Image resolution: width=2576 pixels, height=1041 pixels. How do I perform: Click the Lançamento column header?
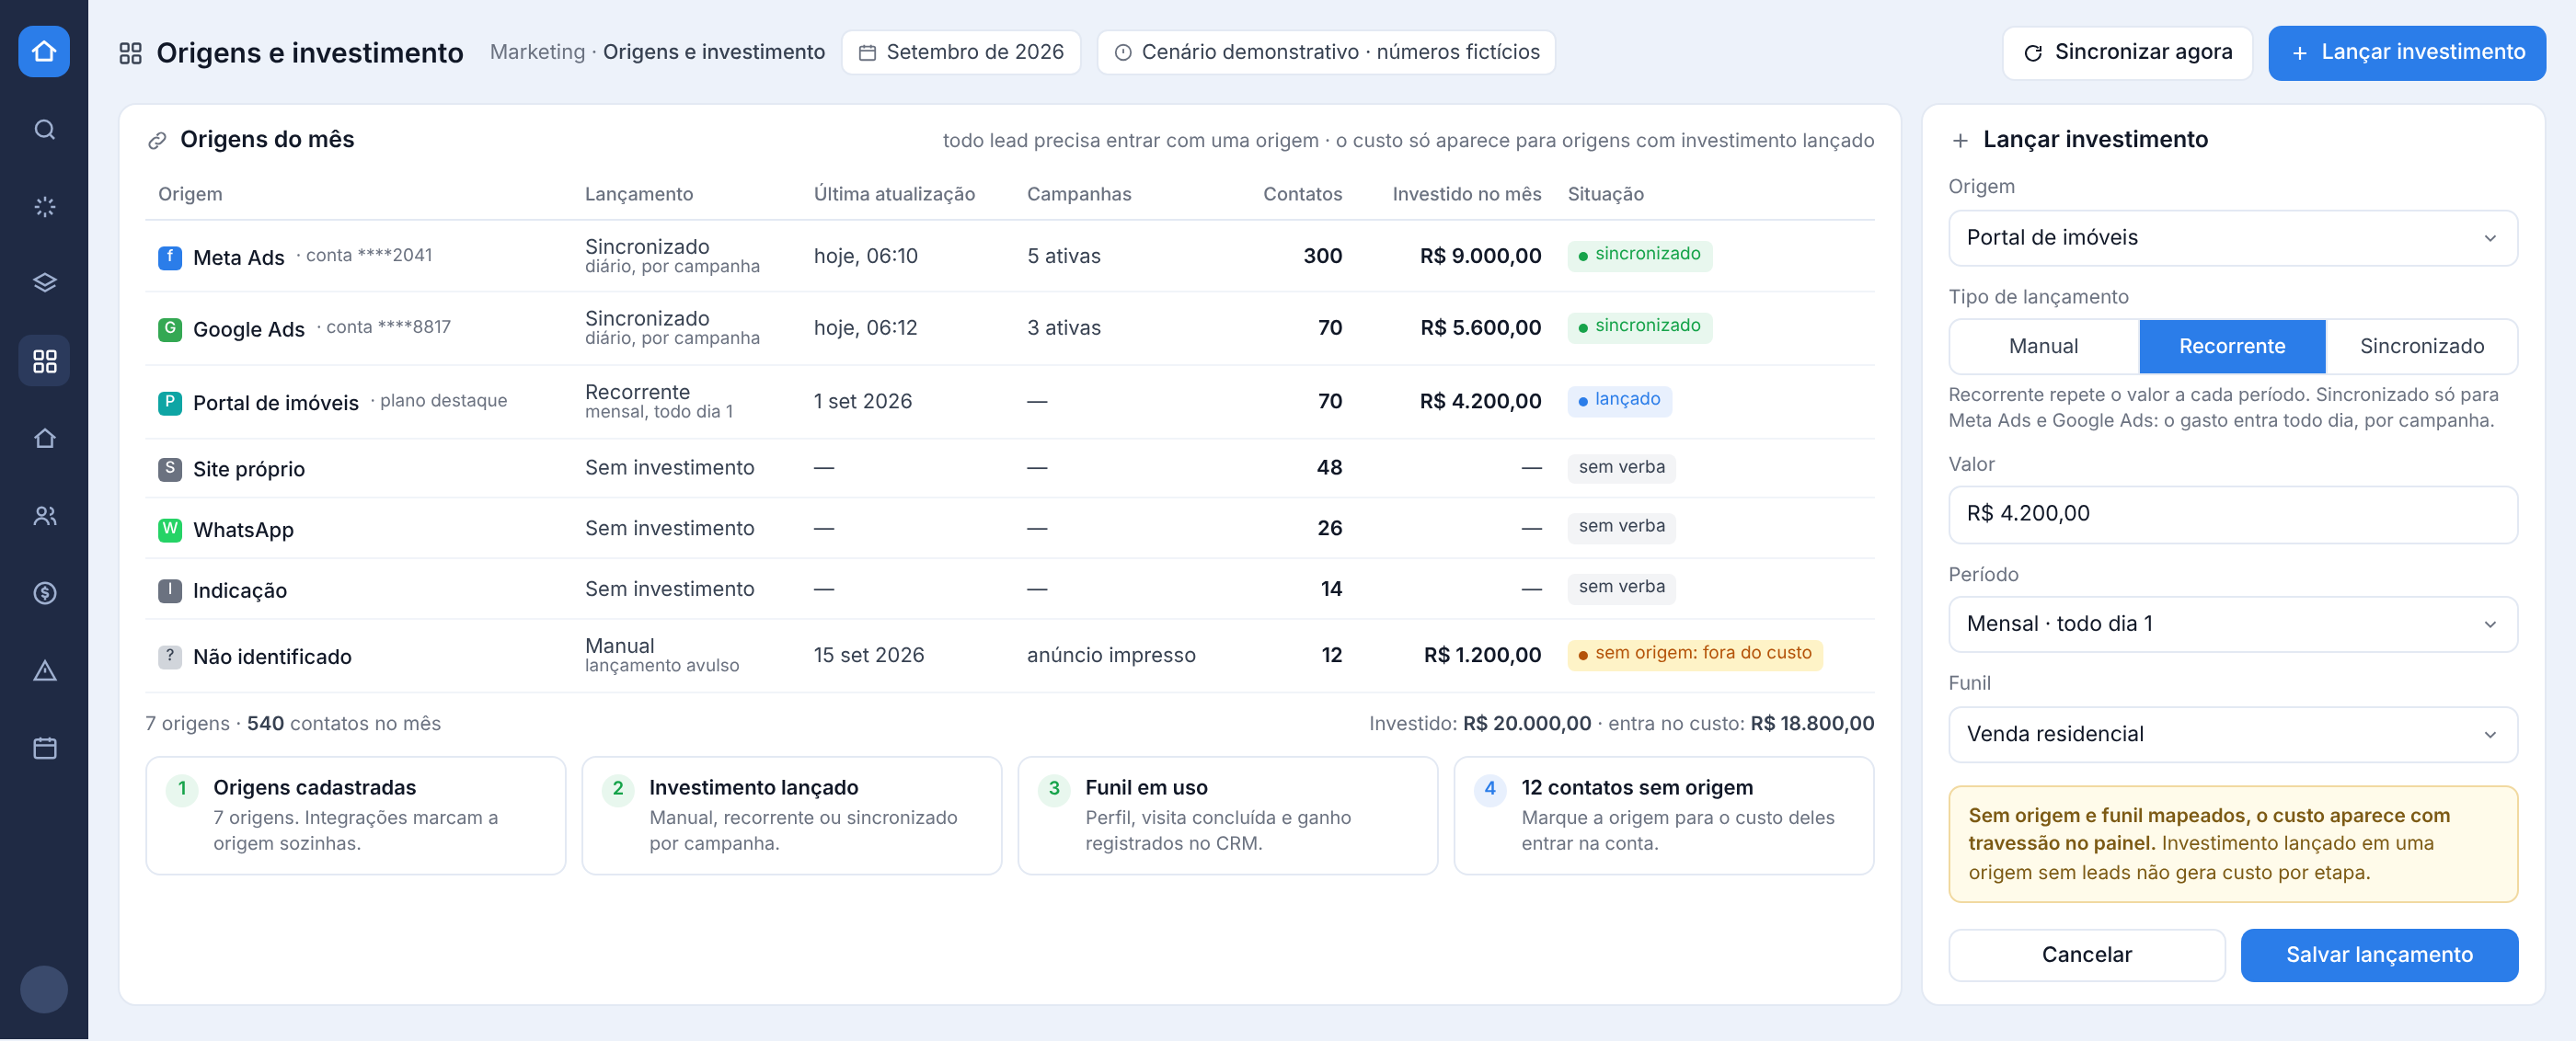(638, 194)
